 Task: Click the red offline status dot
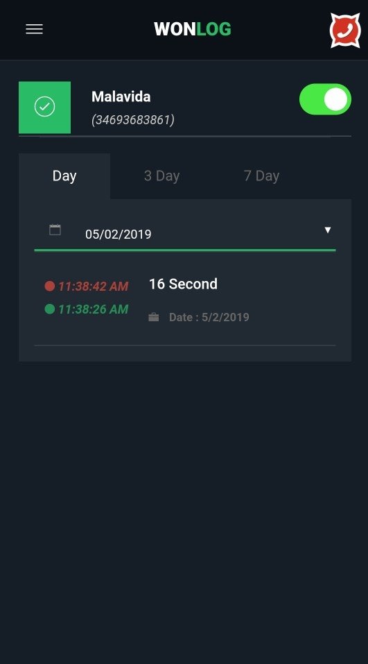[x=49, y=287]
